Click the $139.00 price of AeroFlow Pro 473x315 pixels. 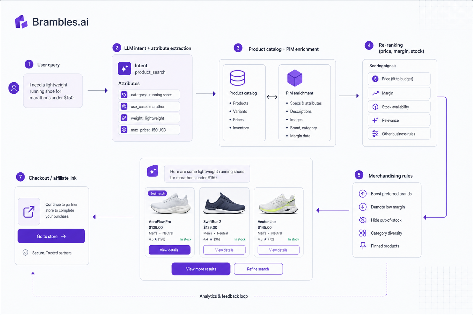[x=156, y=228]
